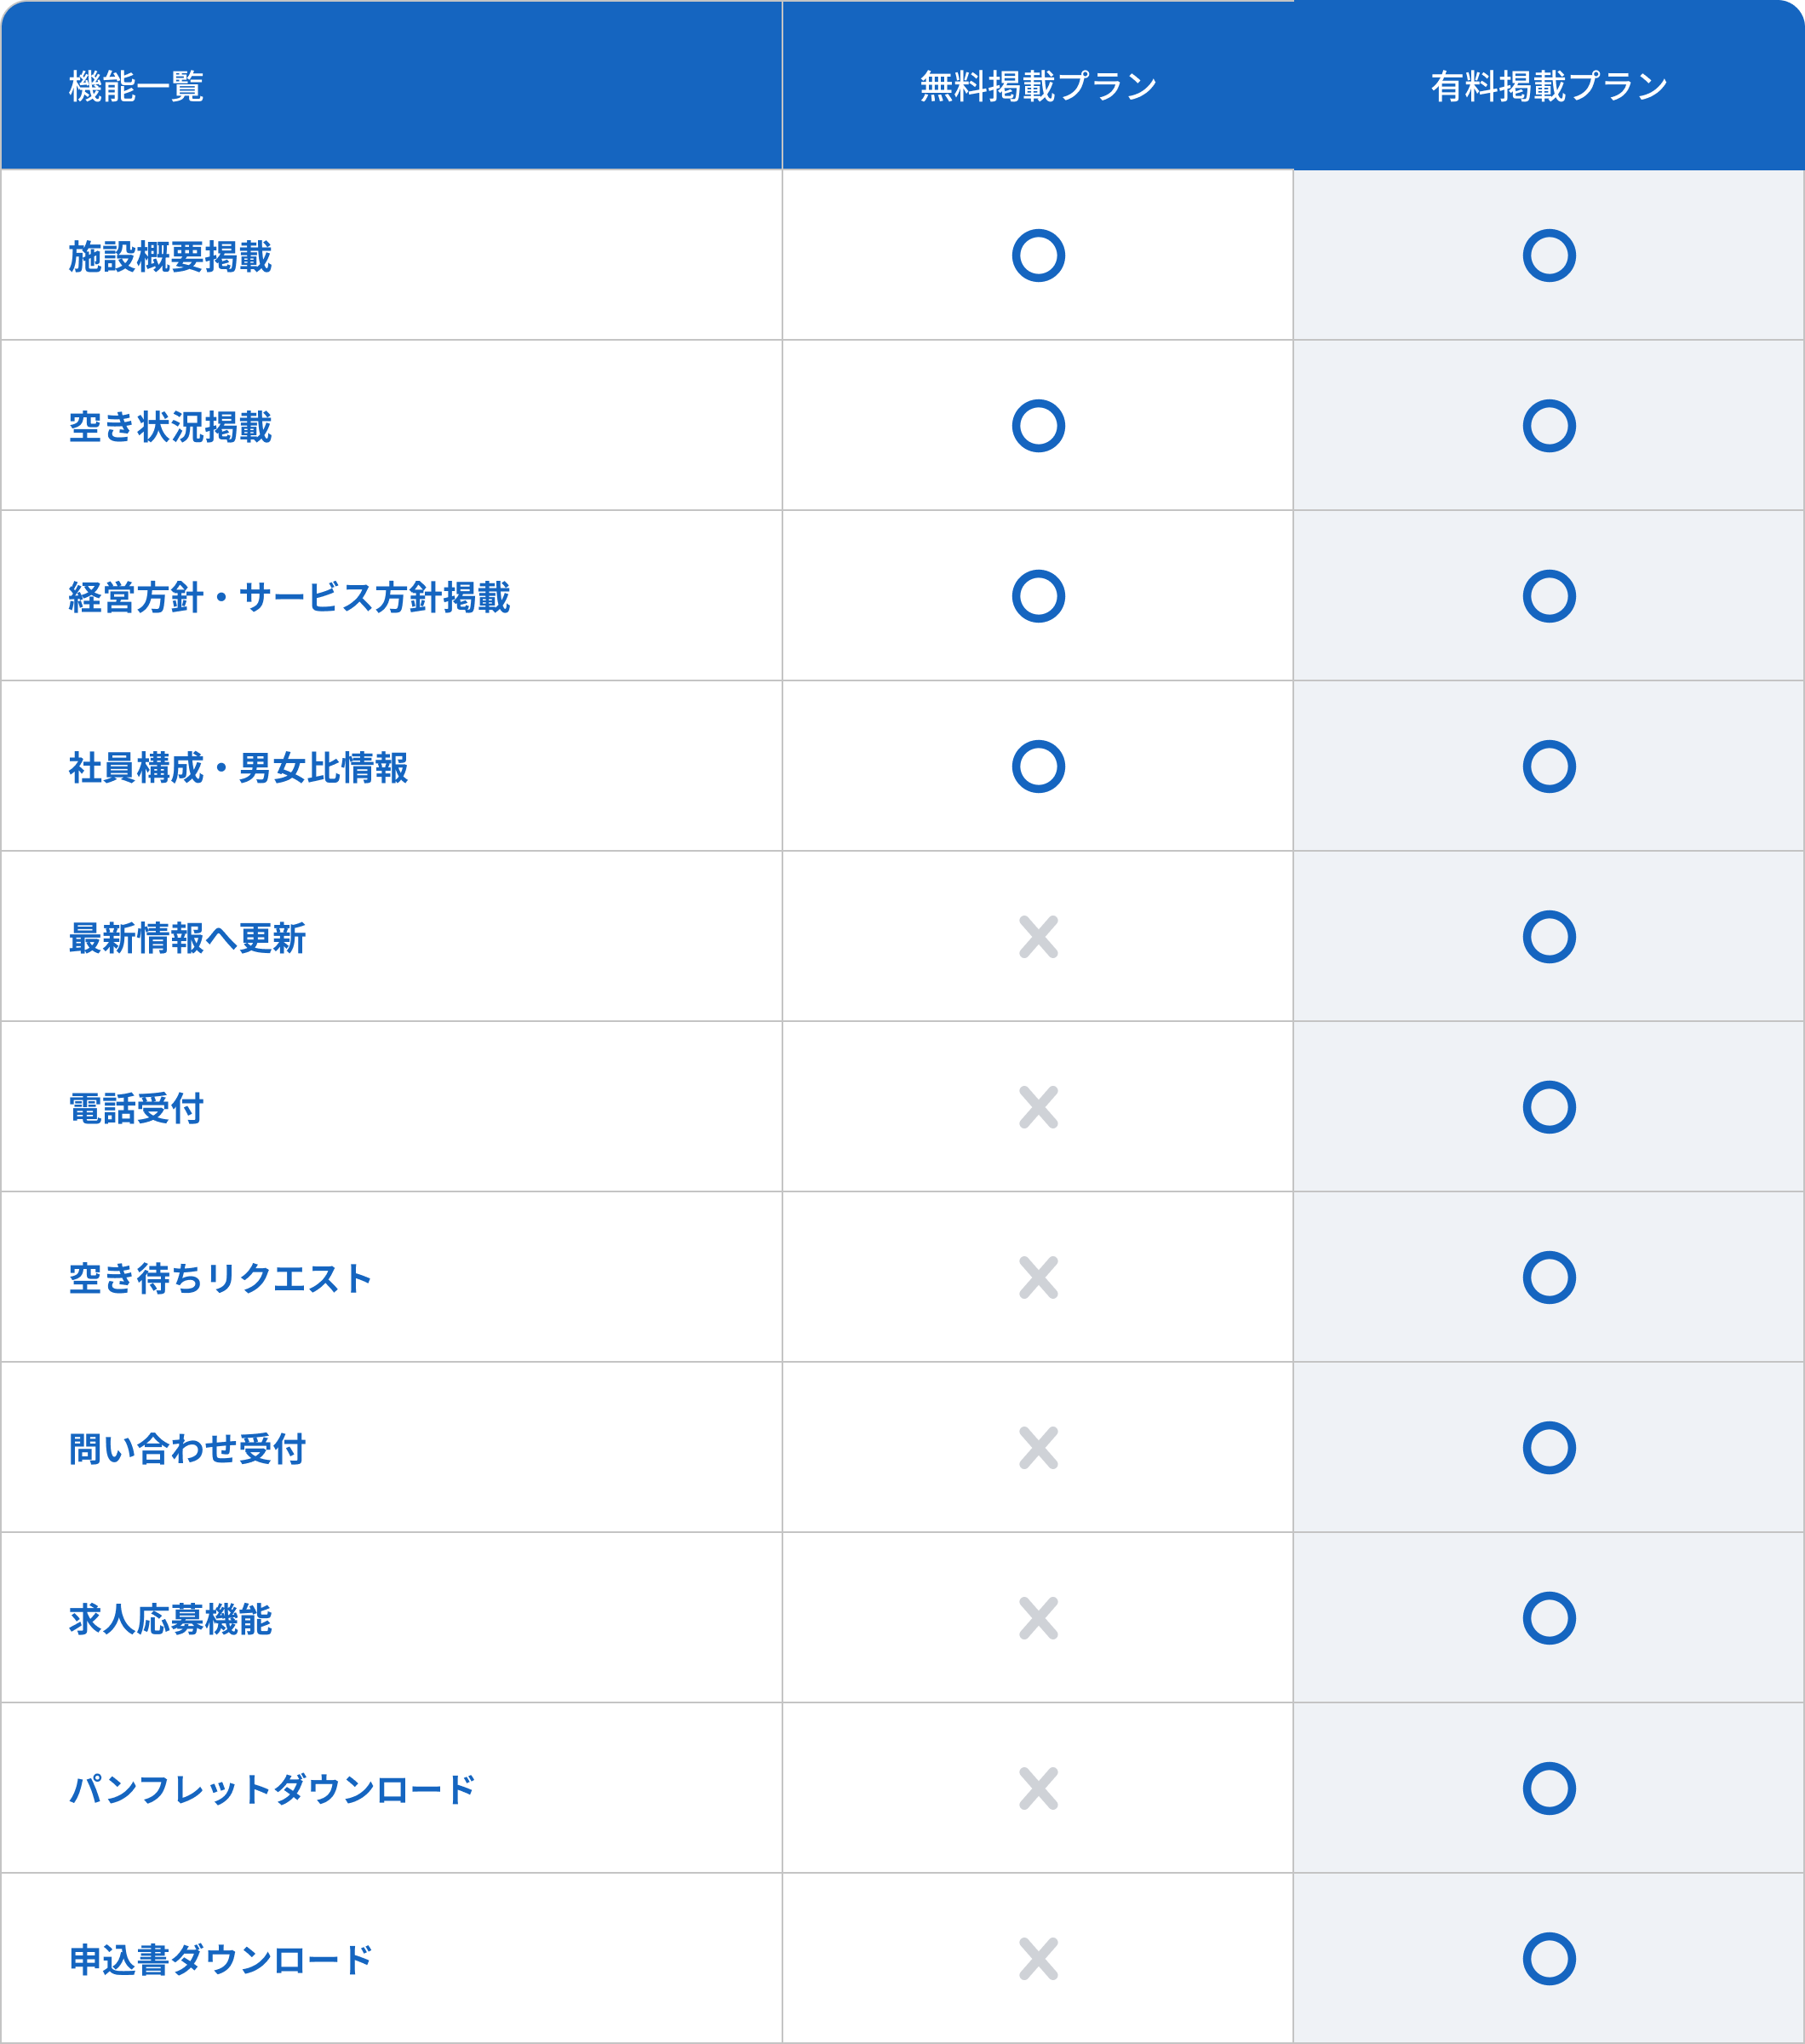Screen dimensions: 1805x2044
Task: Select the 無料掲載プラン column header
Action: tap(1037, 87)
